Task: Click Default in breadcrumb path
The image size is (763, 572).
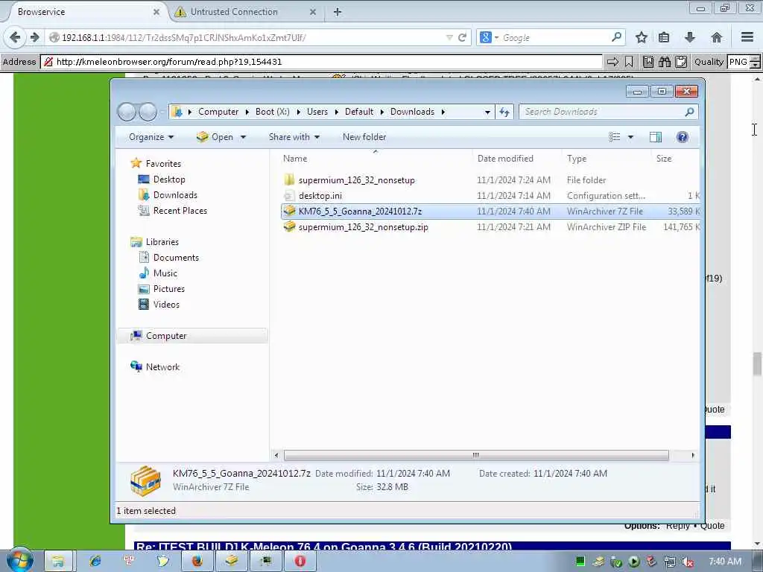Action: click(x=359, y=112)
